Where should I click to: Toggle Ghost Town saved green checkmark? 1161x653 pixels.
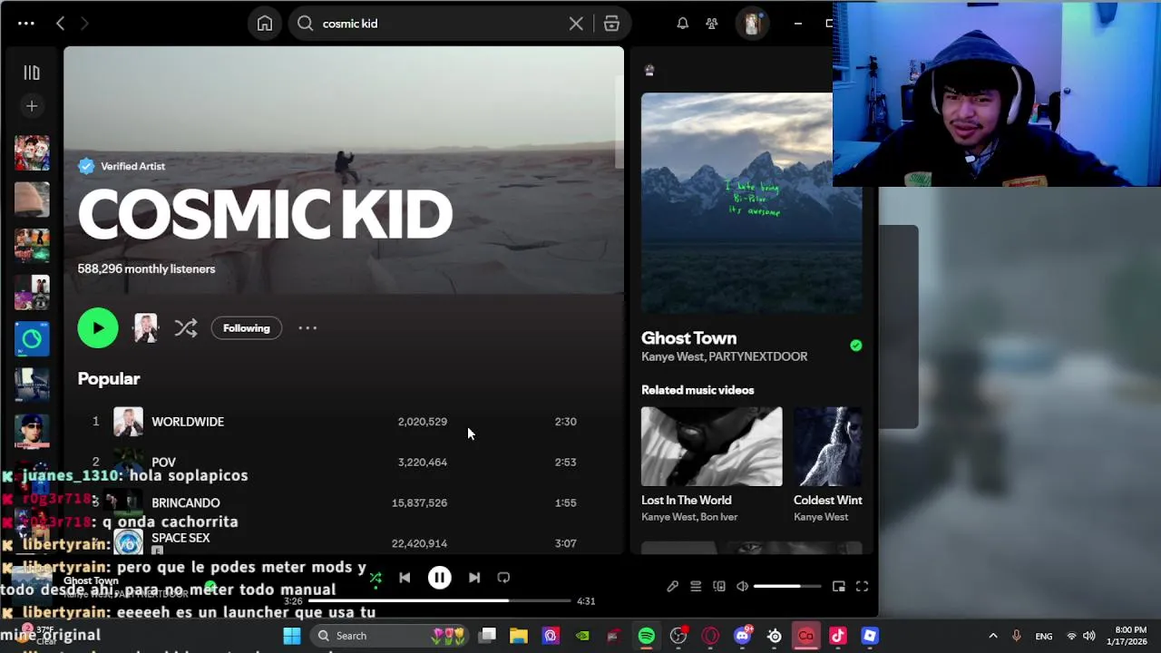pyautogui.click(x=855, y=346)
